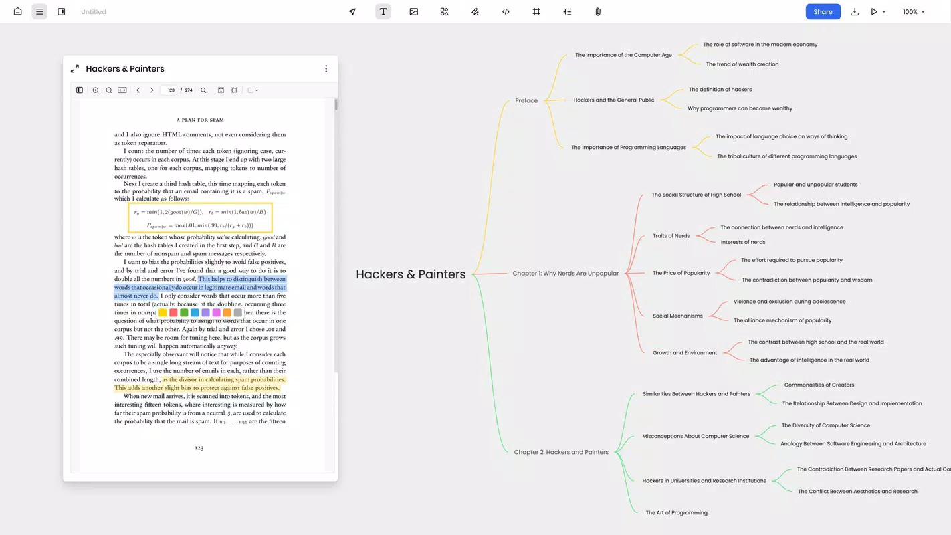951x535 pixels.
Task: Select 'The definition of hackers' leaf node
Action: pos(720,89)
